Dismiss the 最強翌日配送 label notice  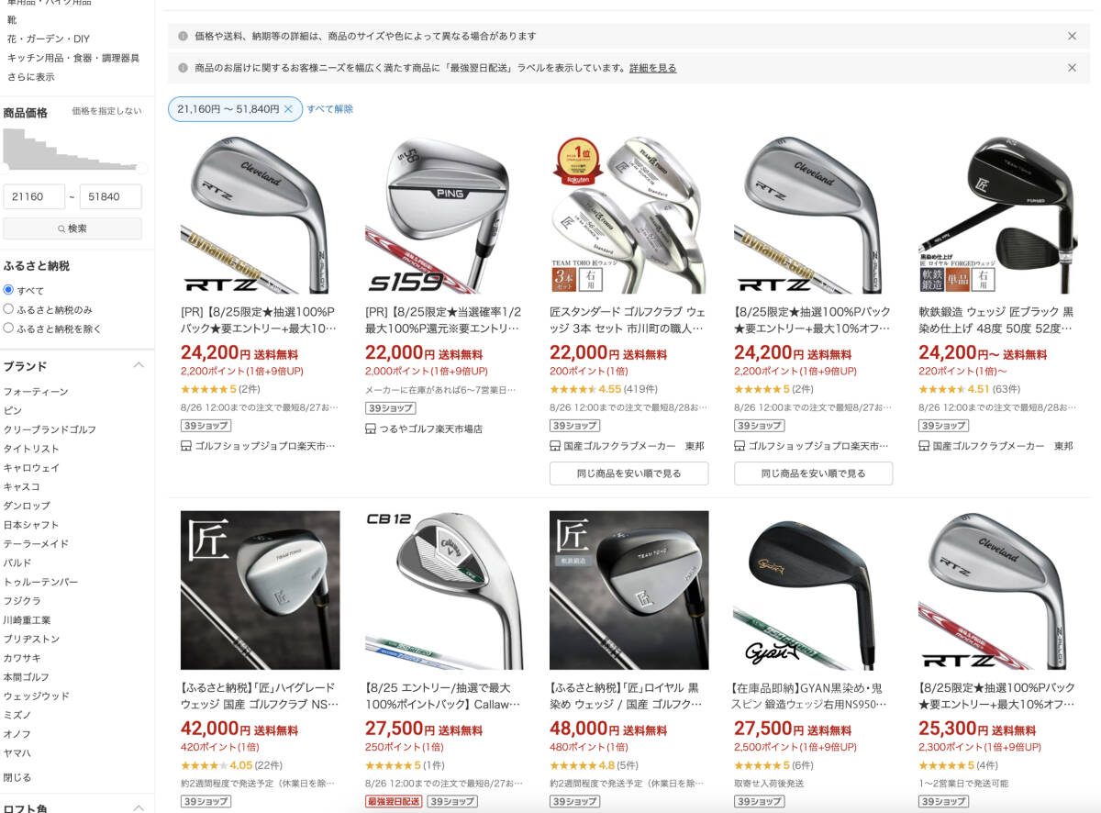(x=1072, y=68)
